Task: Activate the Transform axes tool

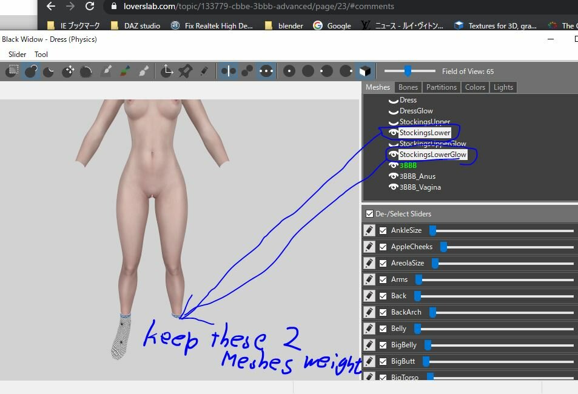Action: 167,71
